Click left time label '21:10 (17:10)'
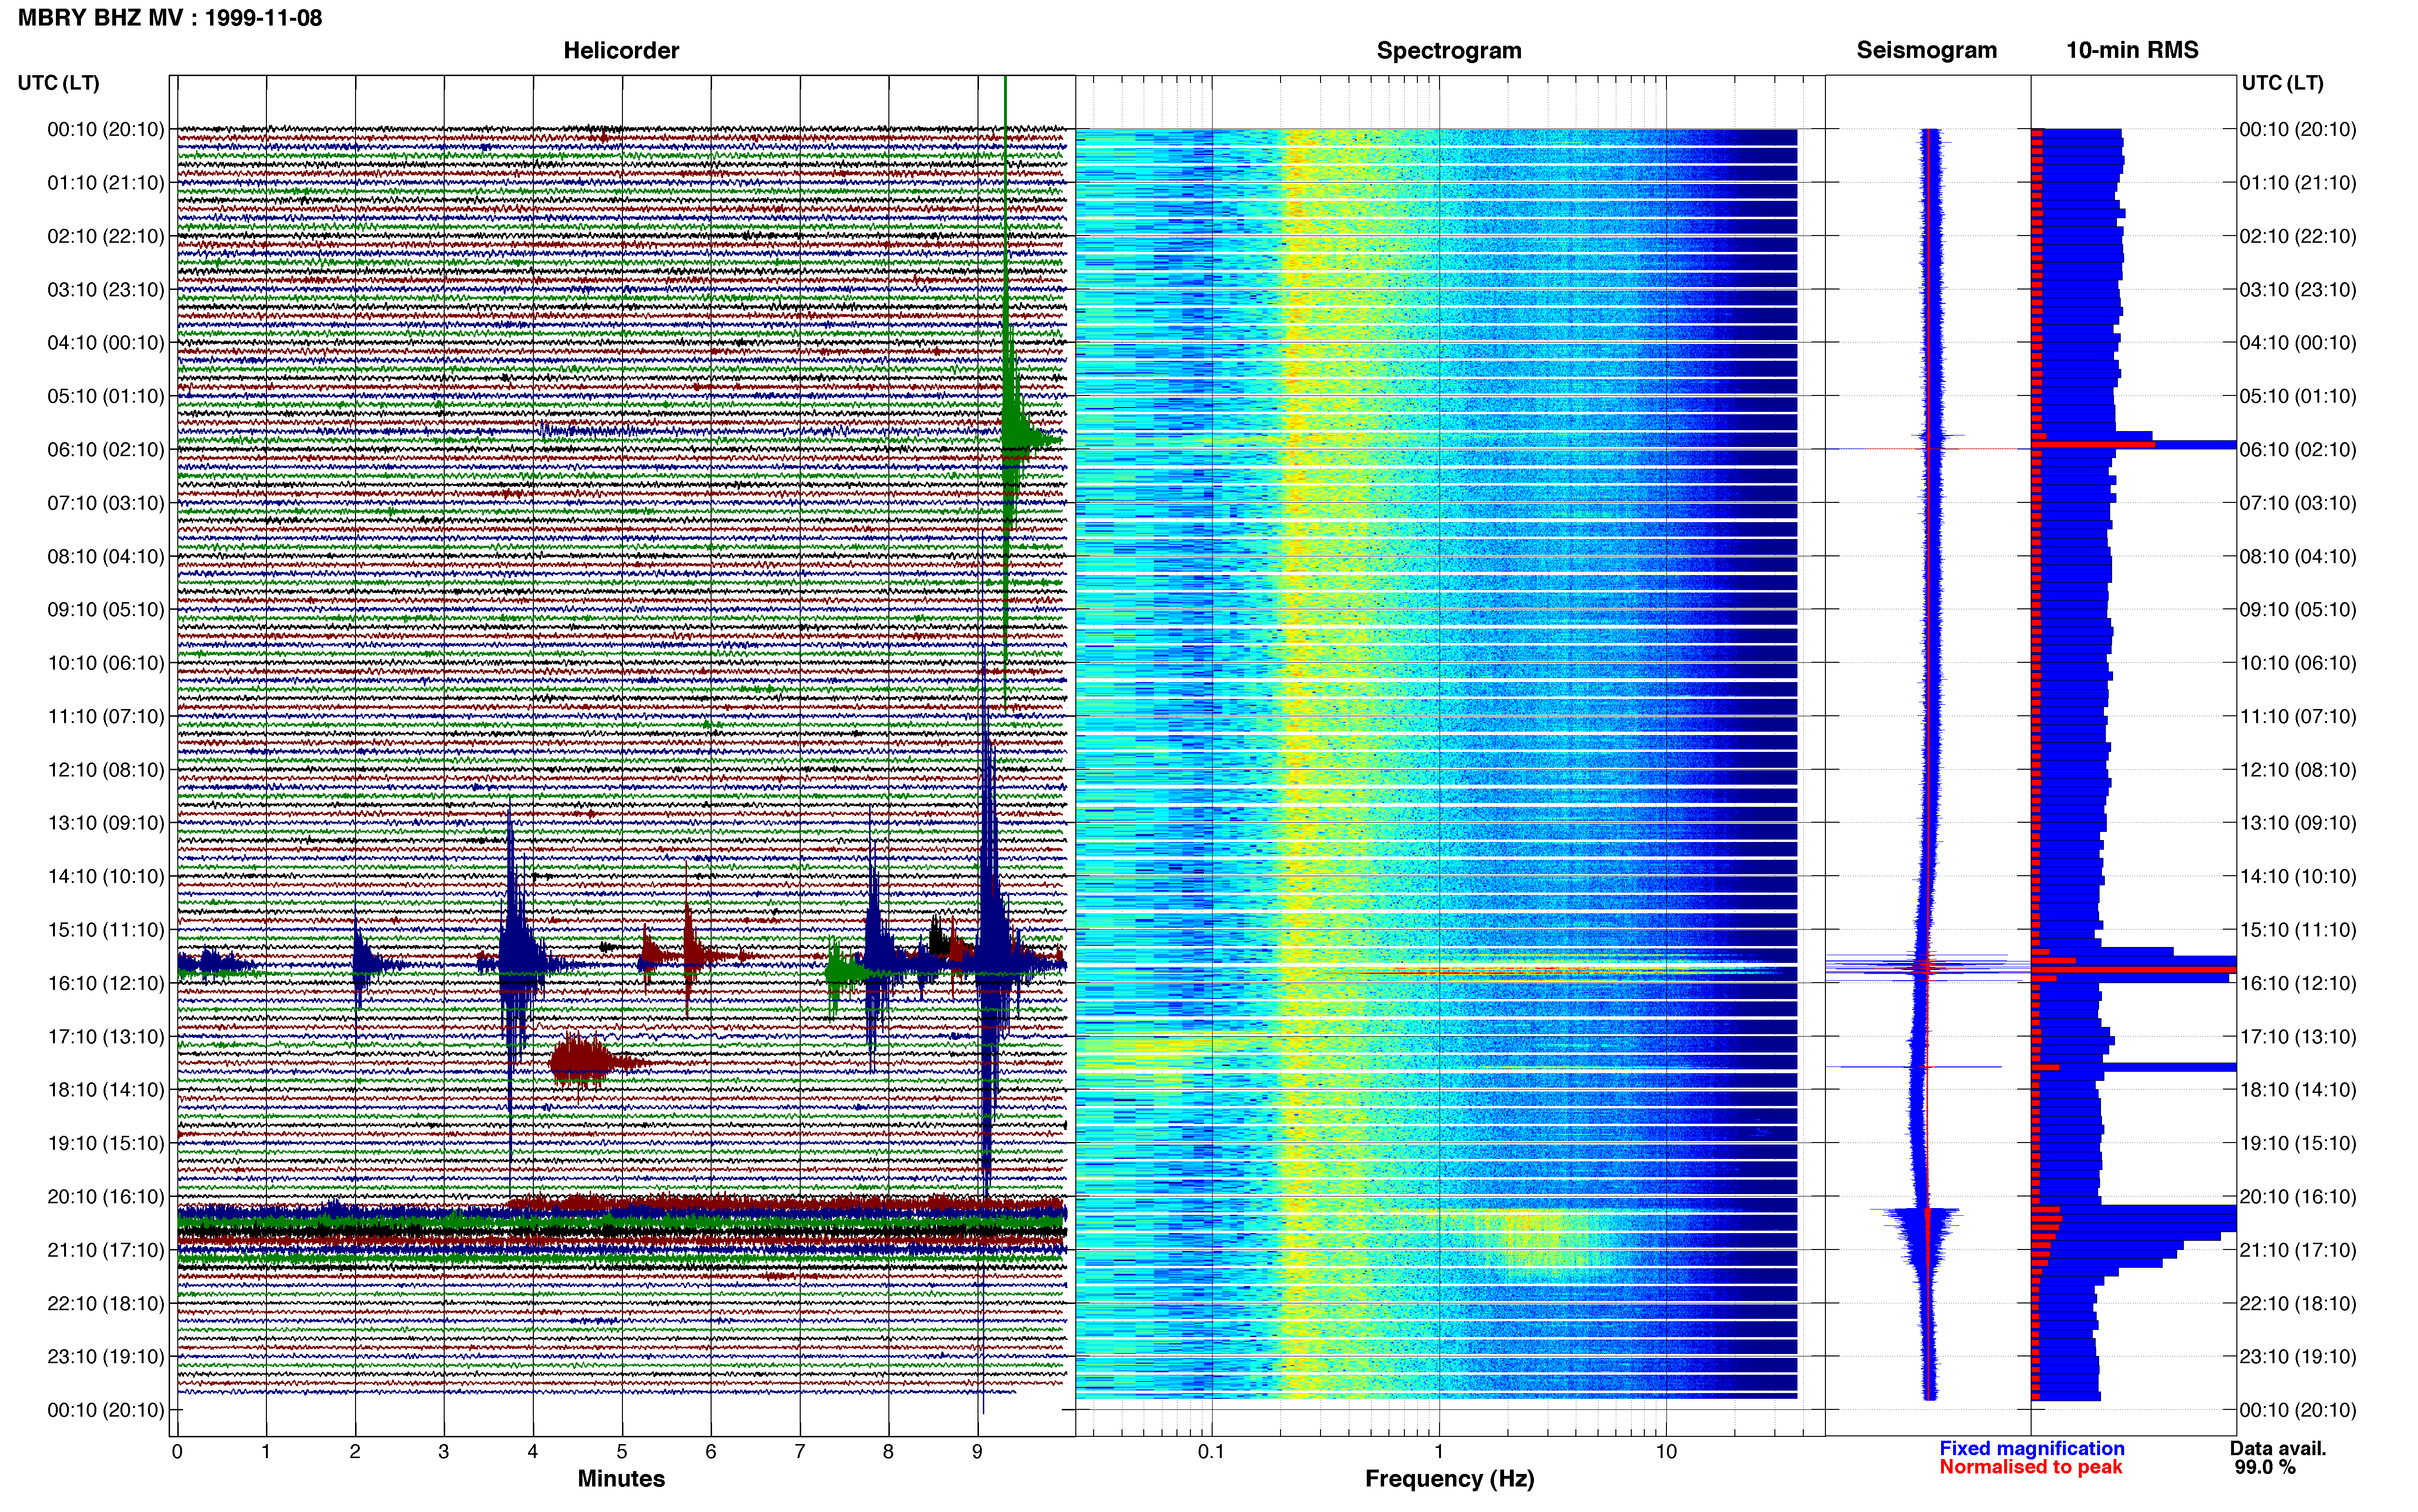Viewport: 2418px width, 1512px height. (106, 1249)
